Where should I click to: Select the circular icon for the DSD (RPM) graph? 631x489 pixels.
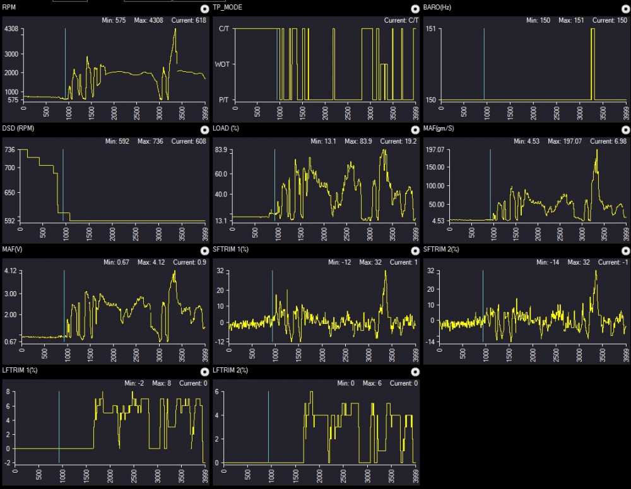(x=204, y=130)
